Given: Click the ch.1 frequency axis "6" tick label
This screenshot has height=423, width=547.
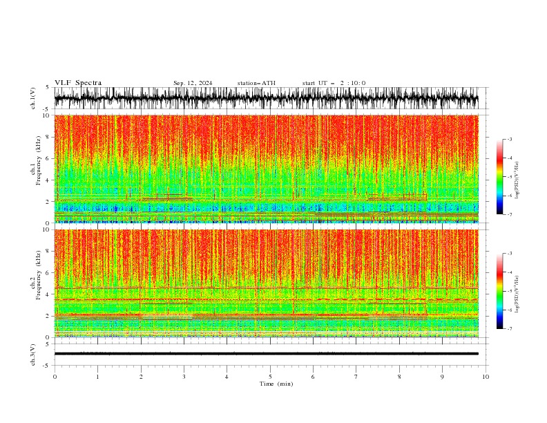Looking at the screenshot, I should coord(48,159).
